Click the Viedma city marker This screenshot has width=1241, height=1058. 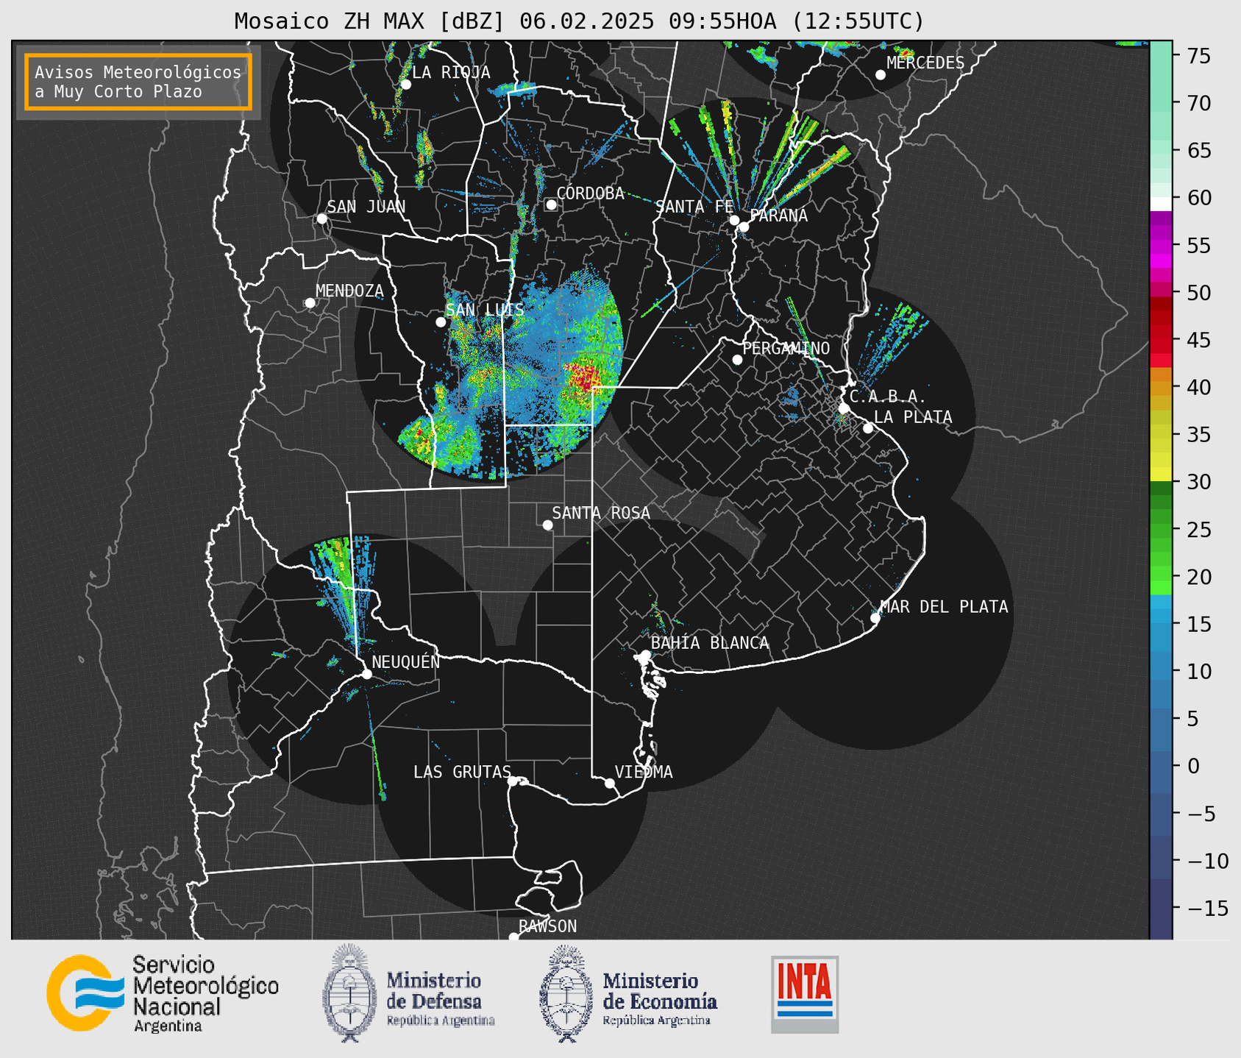coord(609,783)
